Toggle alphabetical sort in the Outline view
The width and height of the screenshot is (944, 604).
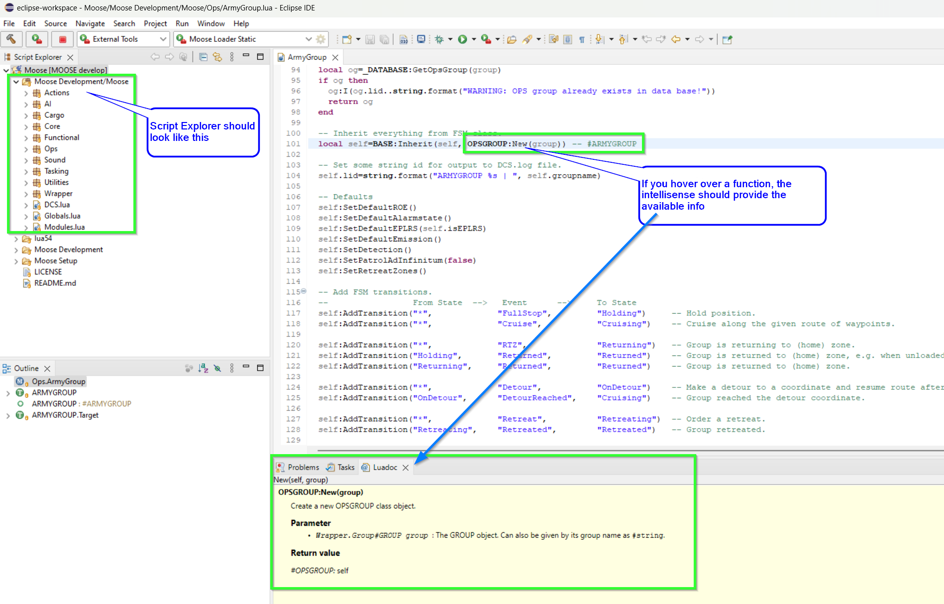203,368
